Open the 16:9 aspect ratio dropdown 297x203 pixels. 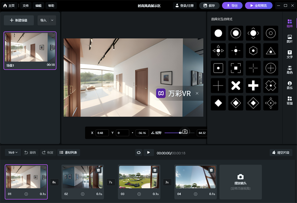coord(13,153)
